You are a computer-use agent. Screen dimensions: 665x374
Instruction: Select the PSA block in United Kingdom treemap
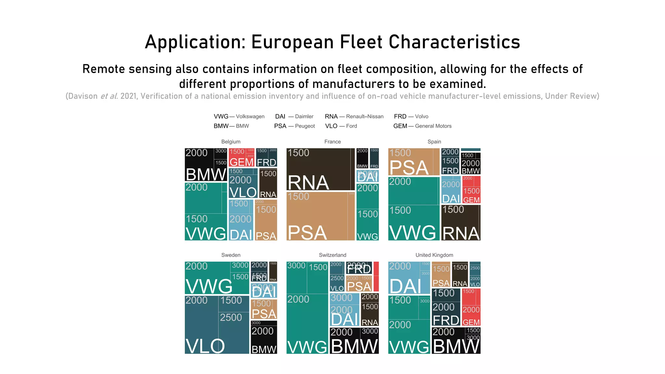[x=441, y=274]
